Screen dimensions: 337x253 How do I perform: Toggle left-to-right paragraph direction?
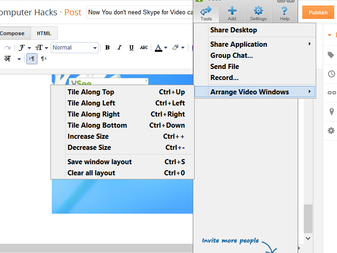(x=32, y=59)
